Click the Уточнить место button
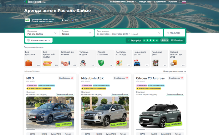This screenshot has width=219, height=135. click(39, 40)
